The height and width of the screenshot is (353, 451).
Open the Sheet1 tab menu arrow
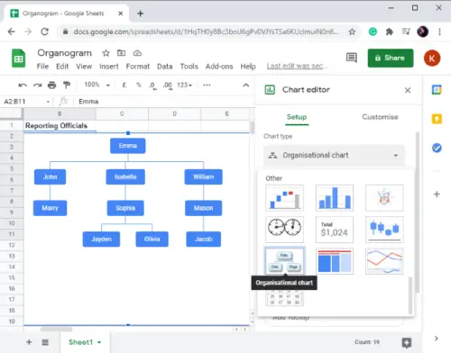[x=99, y=342]
